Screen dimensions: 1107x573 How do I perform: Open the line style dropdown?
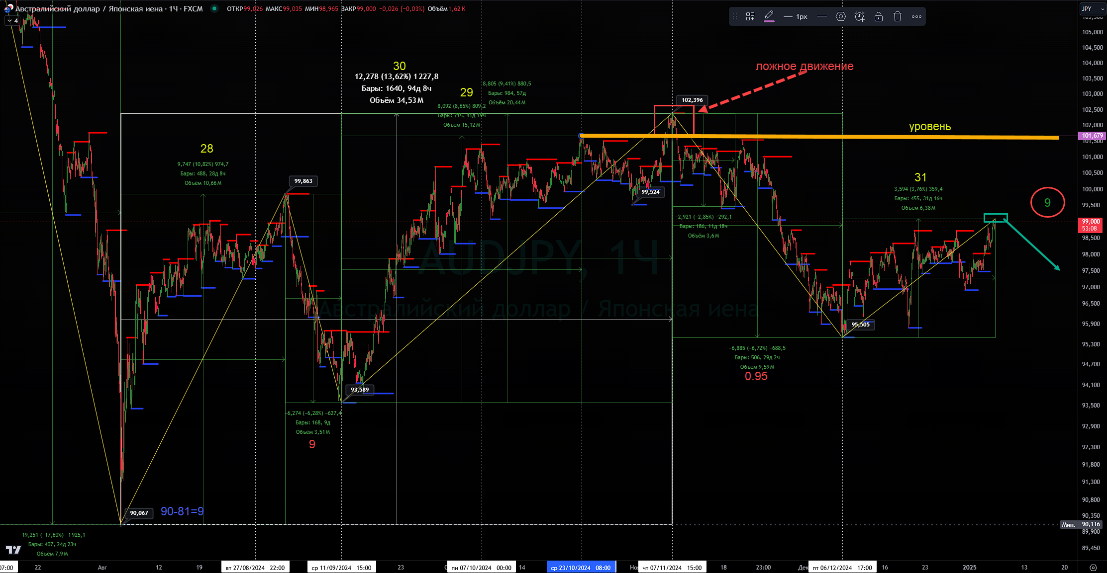[x=822, y=16]
